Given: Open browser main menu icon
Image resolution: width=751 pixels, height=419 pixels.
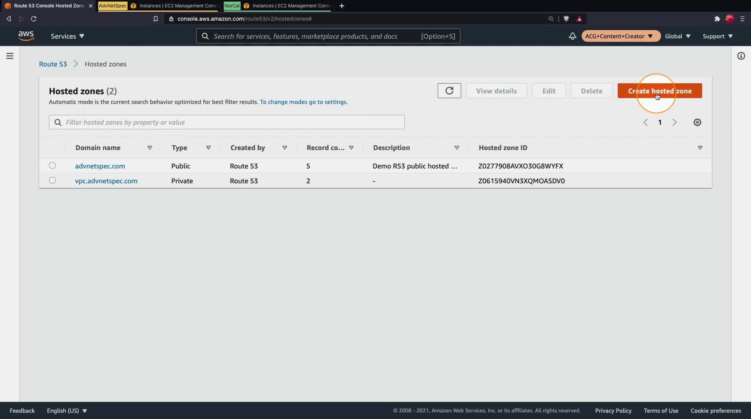Looking at the screenshot, I should coord(742,19).
